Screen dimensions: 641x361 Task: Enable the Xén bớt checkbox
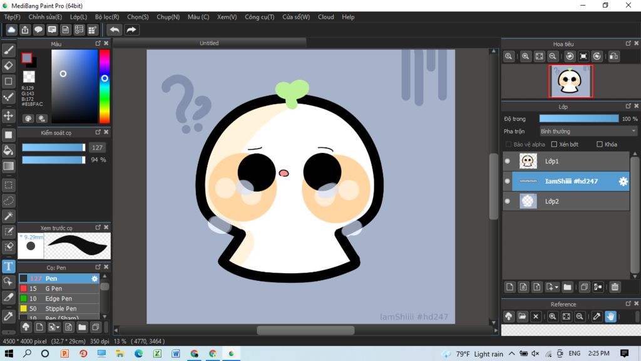coord(555,144)
